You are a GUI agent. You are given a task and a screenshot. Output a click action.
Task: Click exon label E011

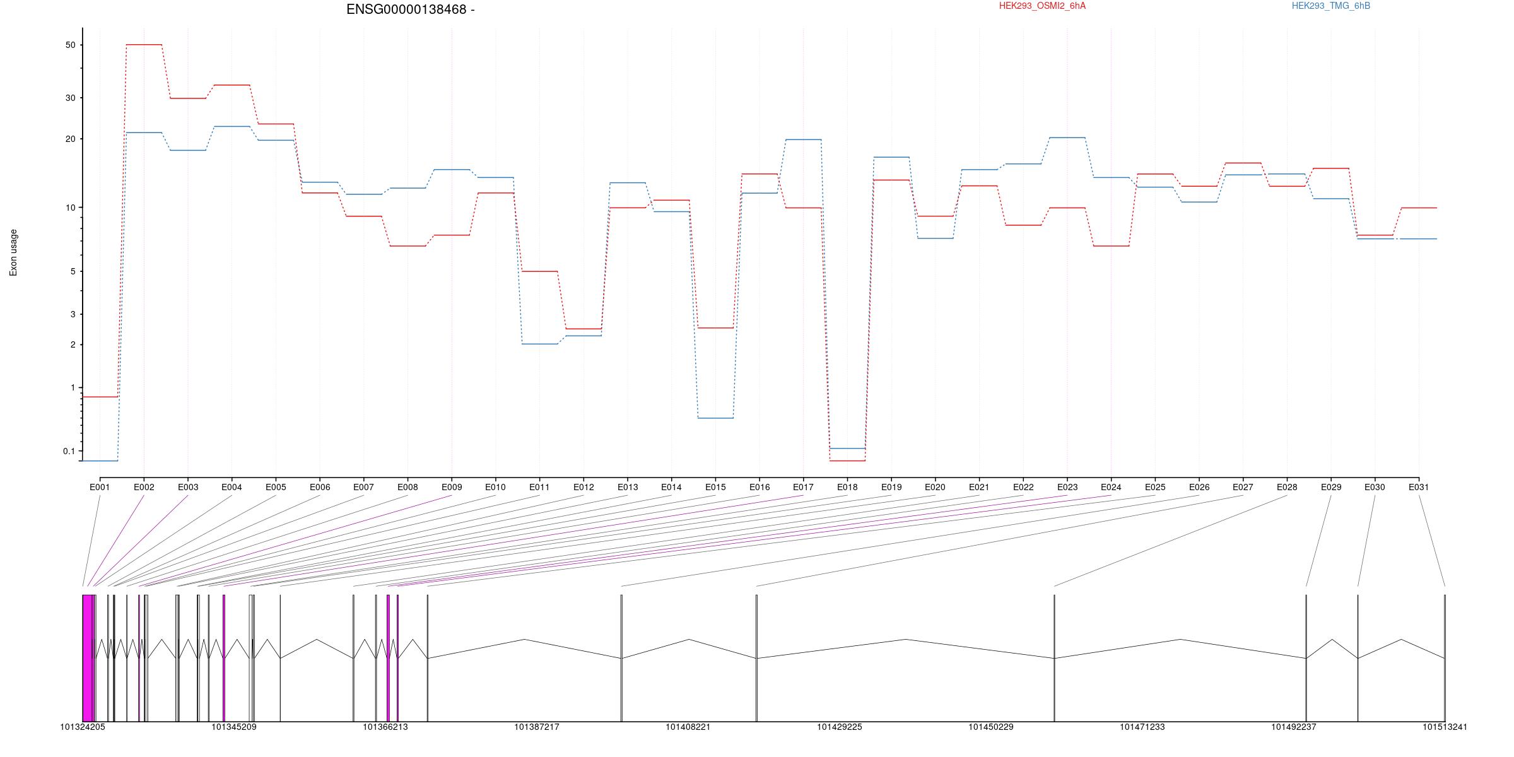(x=539, y=487)
